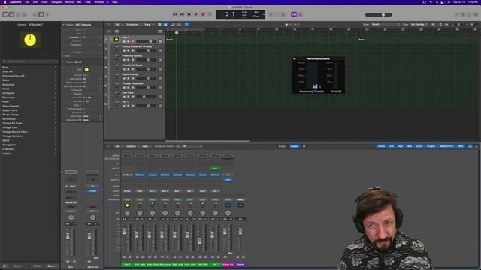Toggle the blue Catch playhead button
This screenshot has height=270, width=481.
[186, 25]
